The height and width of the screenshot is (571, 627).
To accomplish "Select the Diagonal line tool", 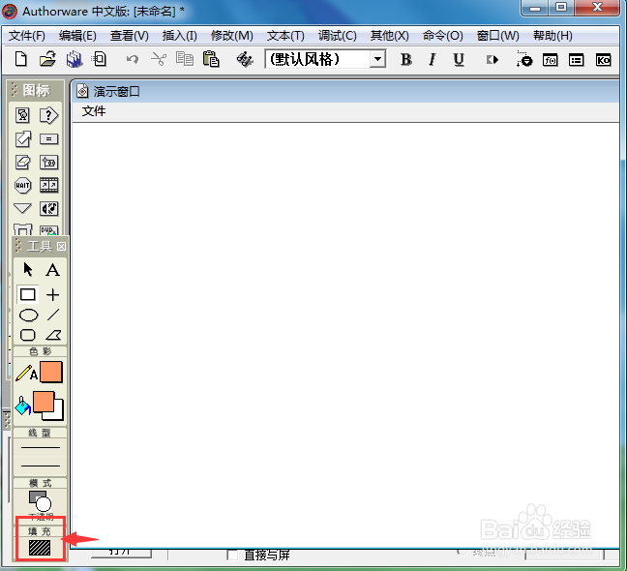I will [x=53, y=315].
